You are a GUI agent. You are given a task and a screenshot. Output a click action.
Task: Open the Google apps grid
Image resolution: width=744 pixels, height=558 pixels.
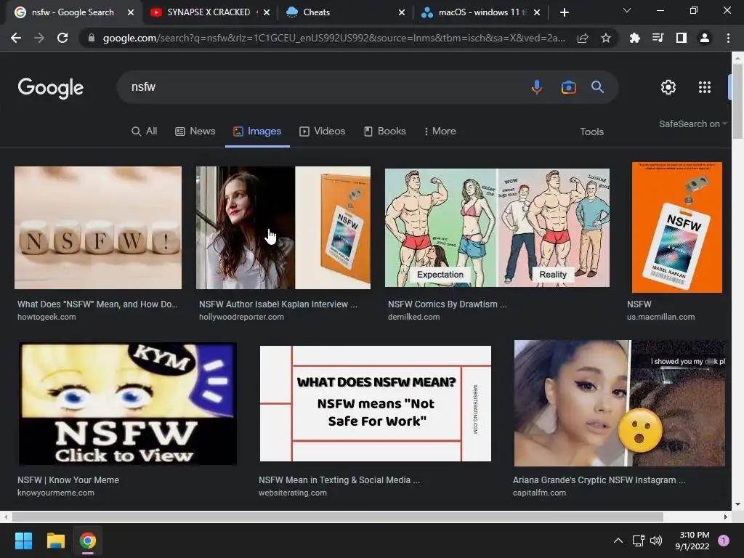[x=705, y=87]
